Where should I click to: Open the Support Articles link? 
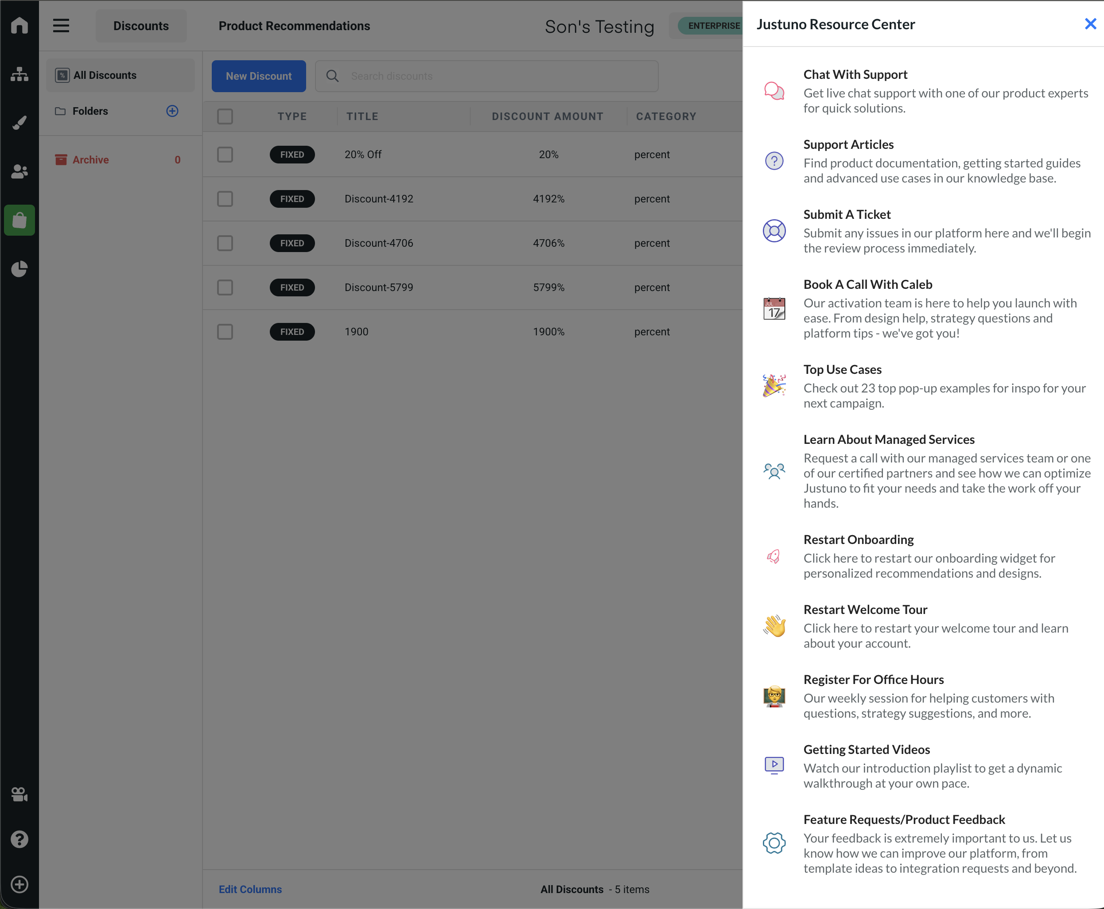(x=848, y=144)
